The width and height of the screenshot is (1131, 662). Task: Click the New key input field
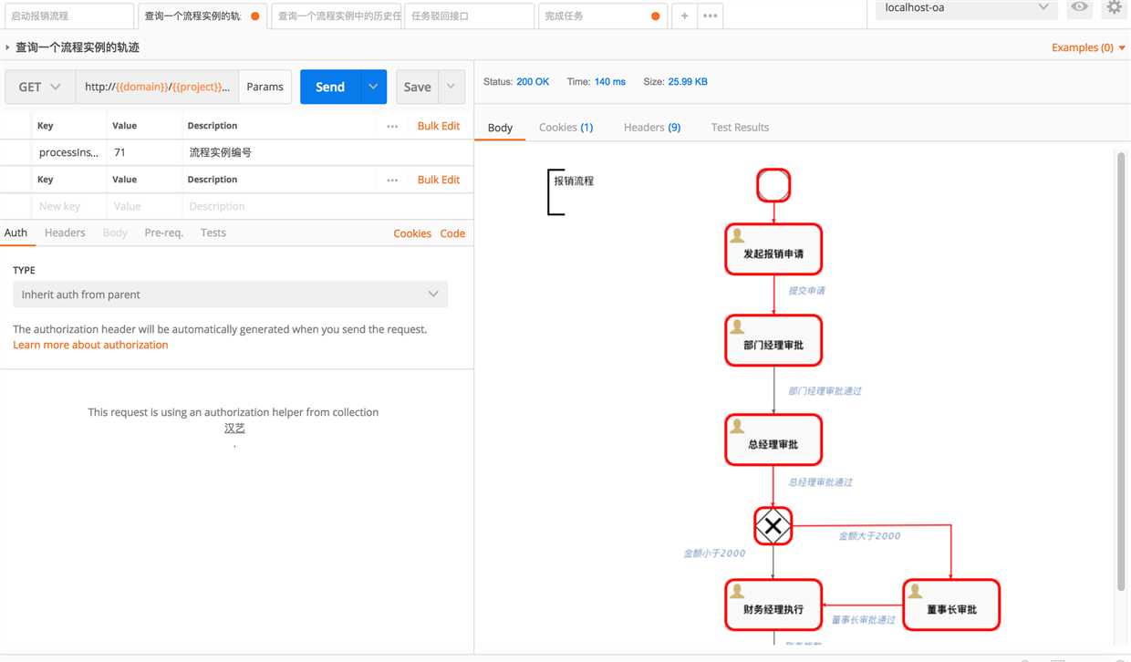click(70, 206)
